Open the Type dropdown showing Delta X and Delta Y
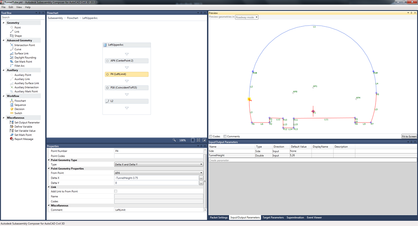 [158, 165]
